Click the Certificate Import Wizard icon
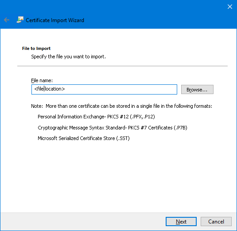 pyautogui.click(x=20, y=20)
